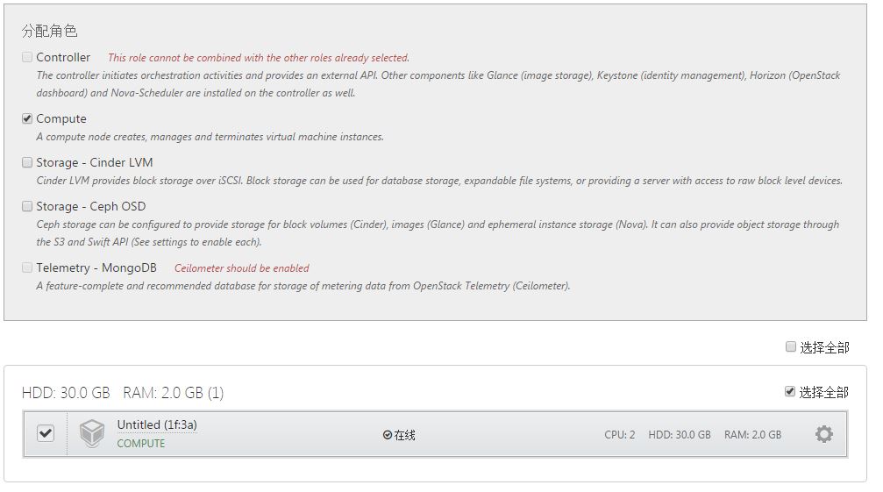
Task: Click the VirtualBox cube node icon
Action: coord(92,434)
